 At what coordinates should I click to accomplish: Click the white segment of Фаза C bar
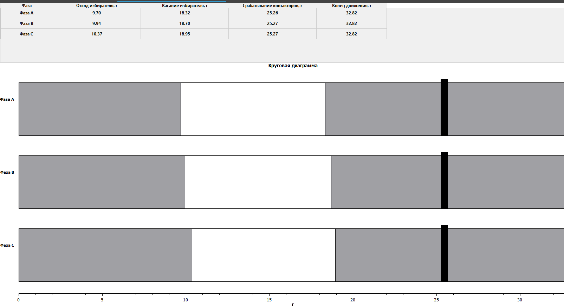tap(264, 255)
